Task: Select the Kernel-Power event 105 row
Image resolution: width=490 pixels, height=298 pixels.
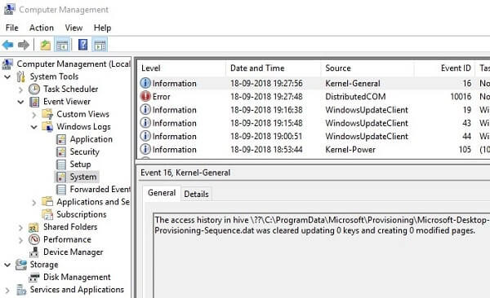Action: [314, 149]
